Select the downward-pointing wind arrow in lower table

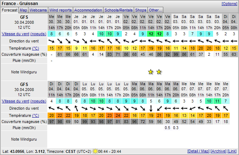coord(151,108)
